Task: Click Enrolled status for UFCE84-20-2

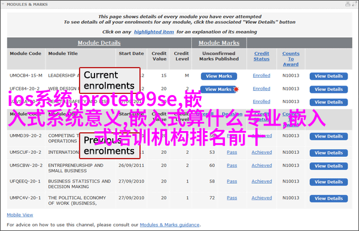Action: [x=261, y=89]
